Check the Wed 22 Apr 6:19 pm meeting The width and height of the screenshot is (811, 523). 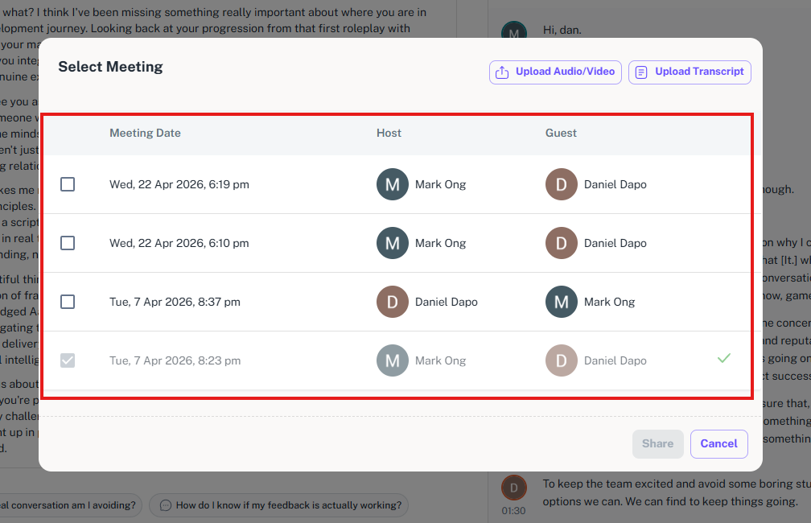68,184
